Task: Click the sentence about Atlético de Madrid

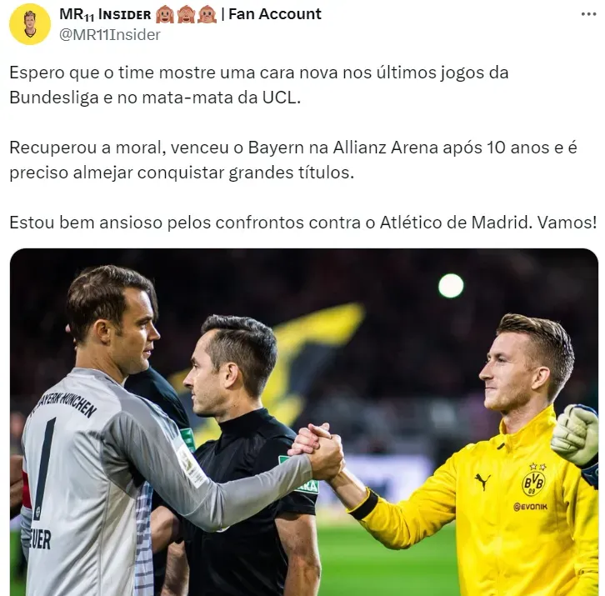Action: [302, 223]
